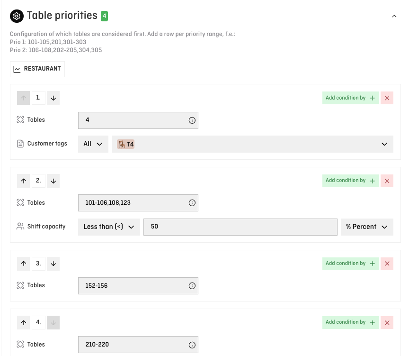Click the shift capacity value field showing 50

[x=240, y=227]
